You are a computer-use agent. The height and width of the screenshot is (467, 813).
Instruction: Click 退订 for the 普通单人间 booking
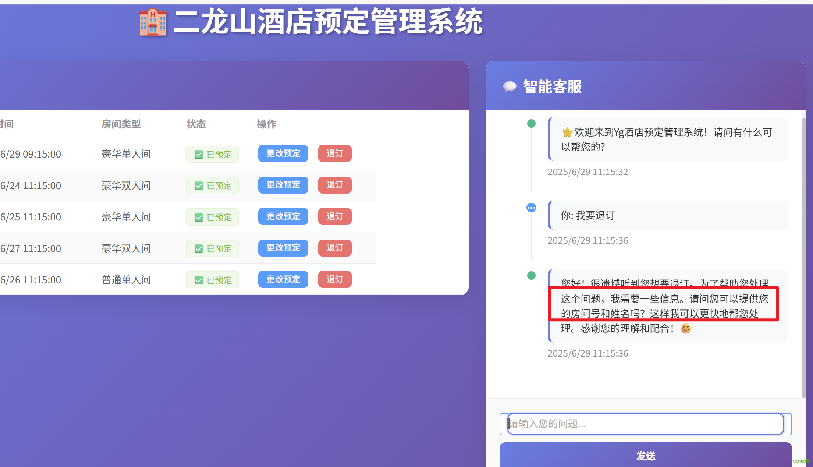[335, 279]
